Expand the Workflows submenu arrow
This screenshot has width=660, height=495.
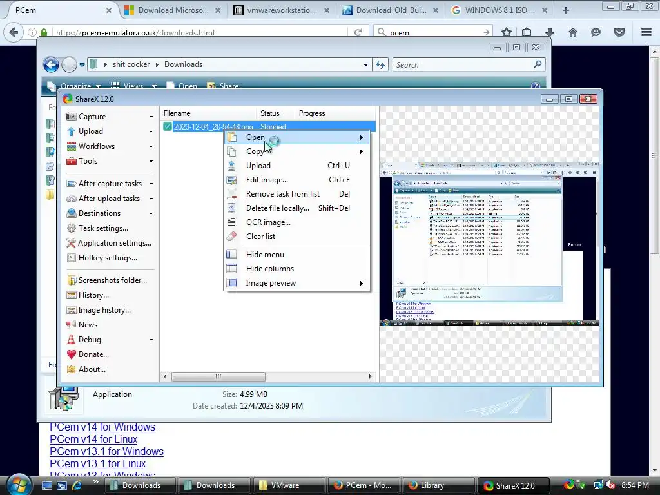151,146
